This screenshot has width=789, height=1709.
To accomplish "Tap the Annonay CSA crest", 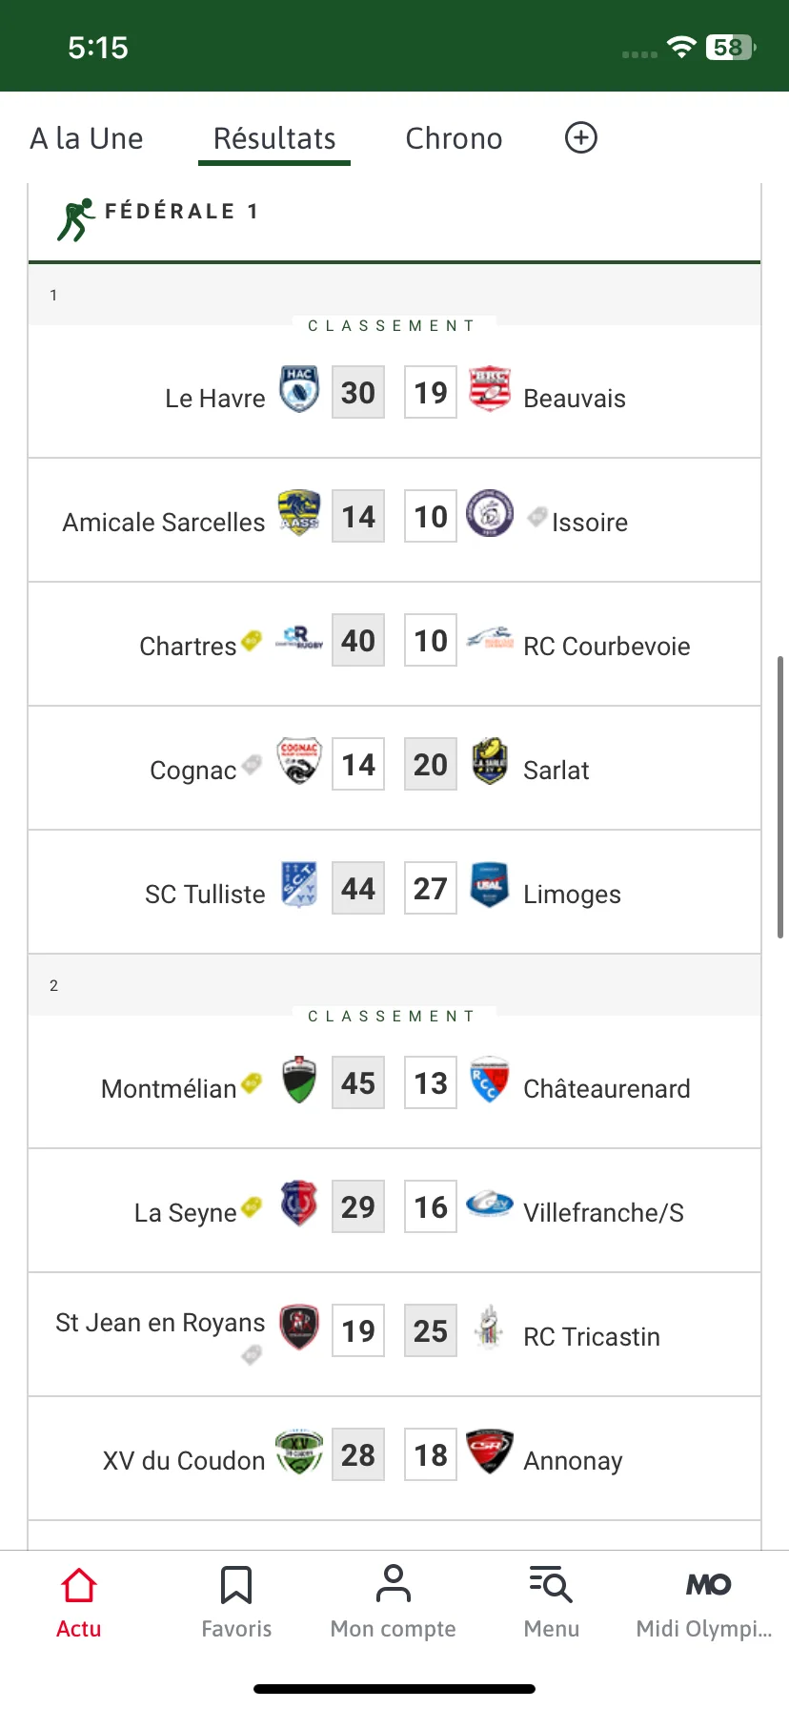I will coord(490,1452).
